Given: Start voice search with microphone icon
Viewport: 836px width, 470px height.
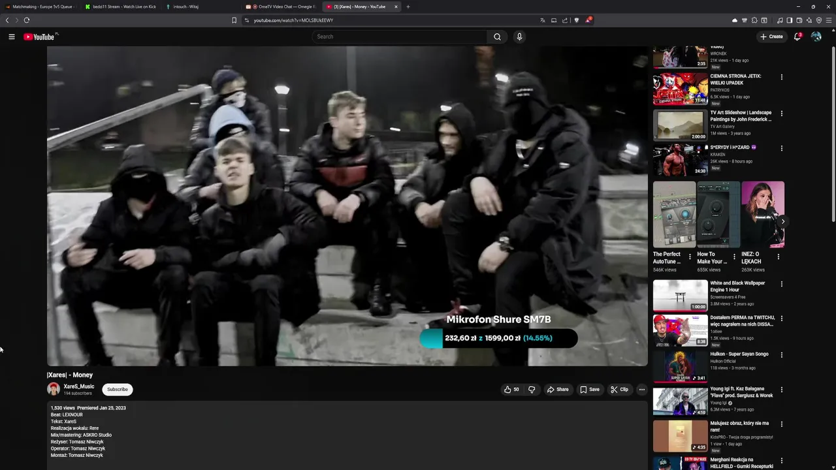Looking at the screenshot, I should pos(519,37).
